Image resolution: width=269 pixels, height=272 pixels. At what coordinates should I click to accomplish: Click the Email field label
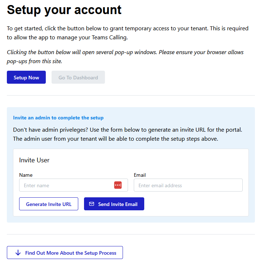[140, 175]
